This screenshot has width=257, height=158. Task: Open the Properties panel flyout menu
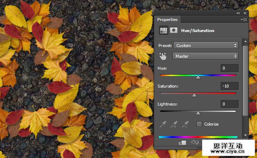point(244,20)
